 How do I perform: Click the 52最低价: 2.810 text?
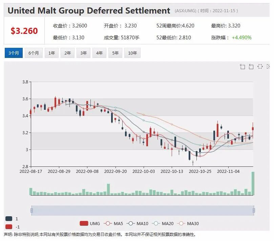coord(173,37)
